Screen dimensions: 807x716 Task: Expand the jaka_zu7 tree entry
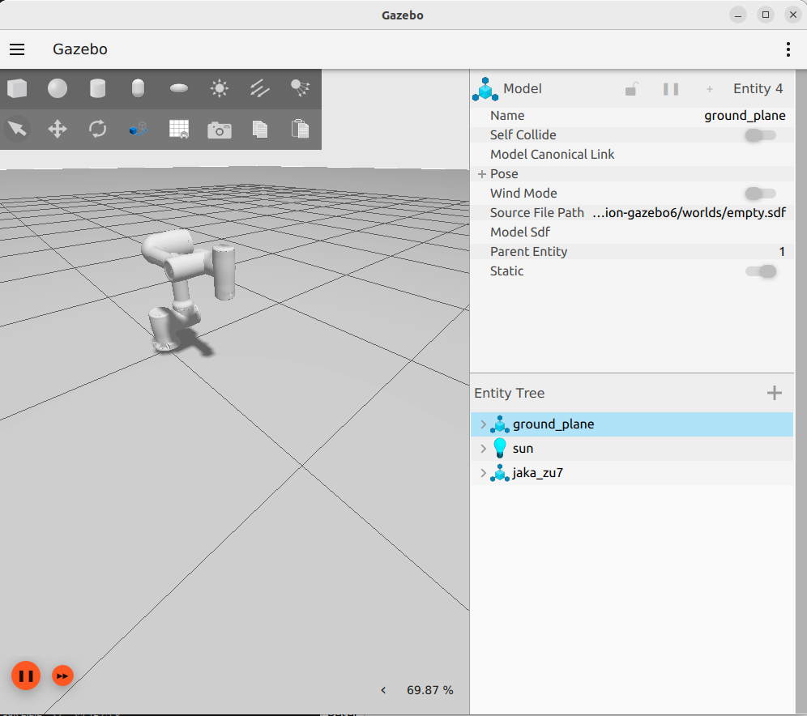483,473
